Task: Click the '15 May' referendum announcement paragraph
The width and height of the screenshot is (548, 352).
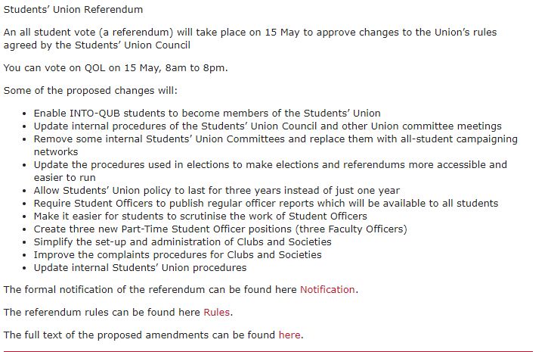Action: click(250, 39)
